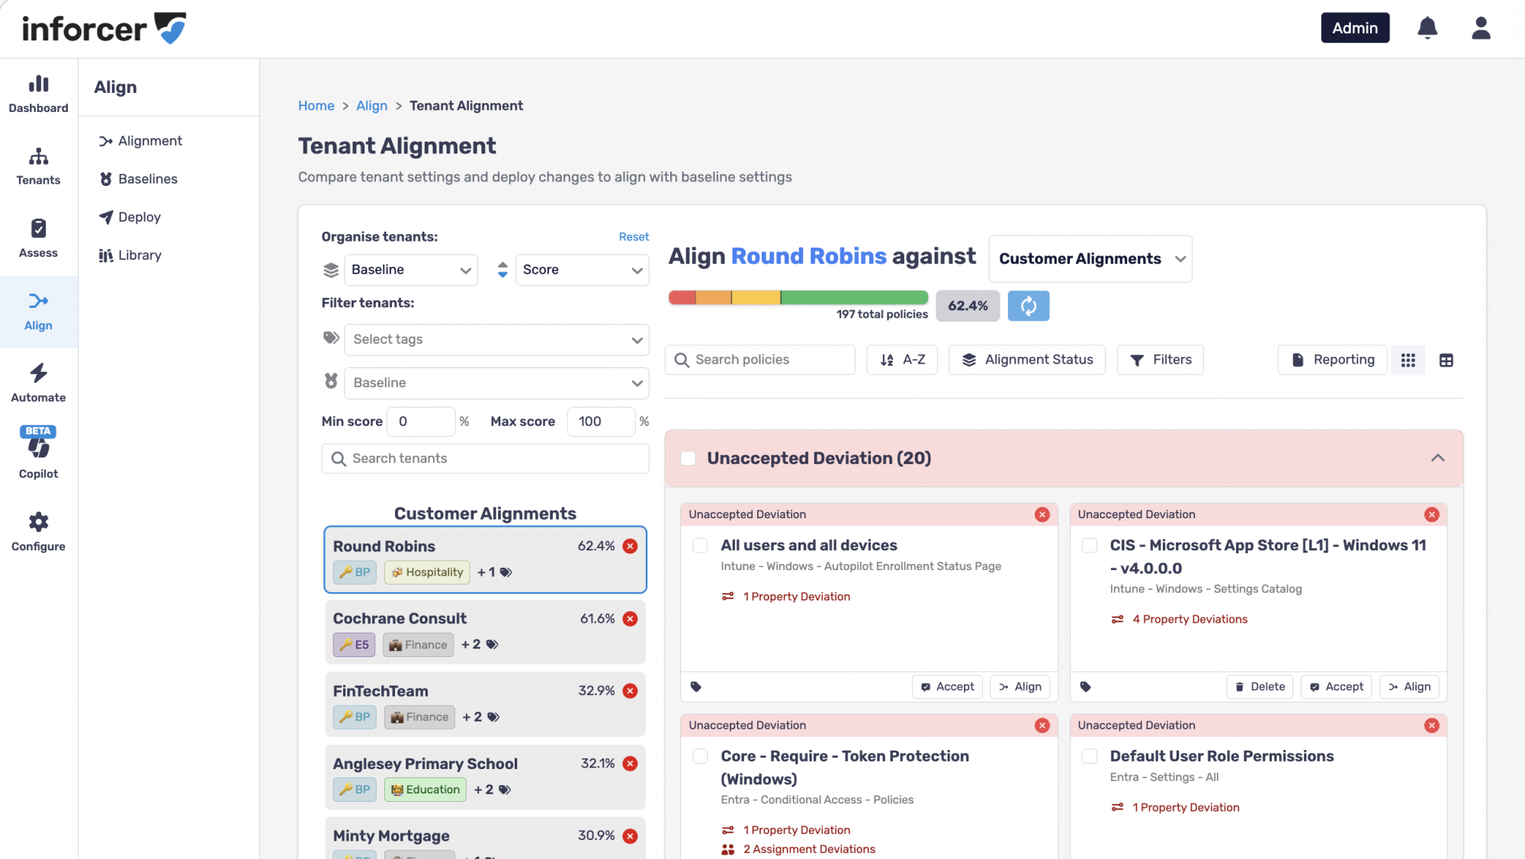The height and width of the screenshot is (859, 1525).
Task: Check CIS Microsoft App Store policy
Action: [1090, 545]
